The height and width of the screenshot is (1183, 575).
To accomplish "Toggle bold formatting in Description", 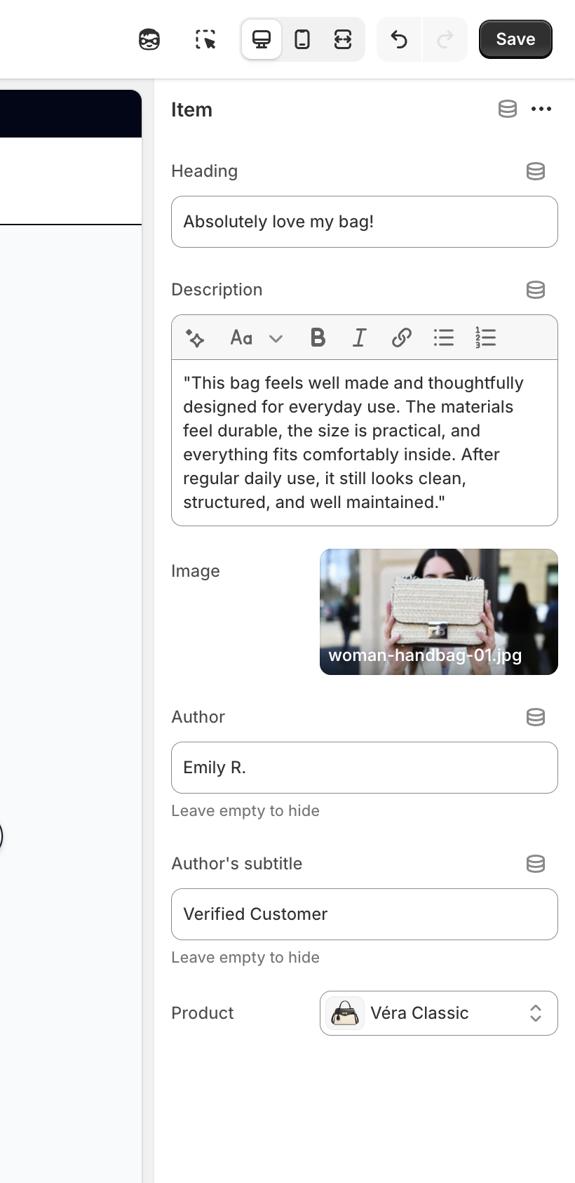I will [x=318, y=337].
